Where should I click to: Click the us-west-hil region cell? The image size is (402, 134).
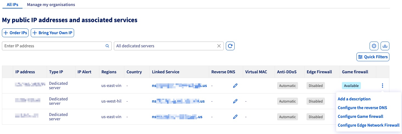point(111,101)
